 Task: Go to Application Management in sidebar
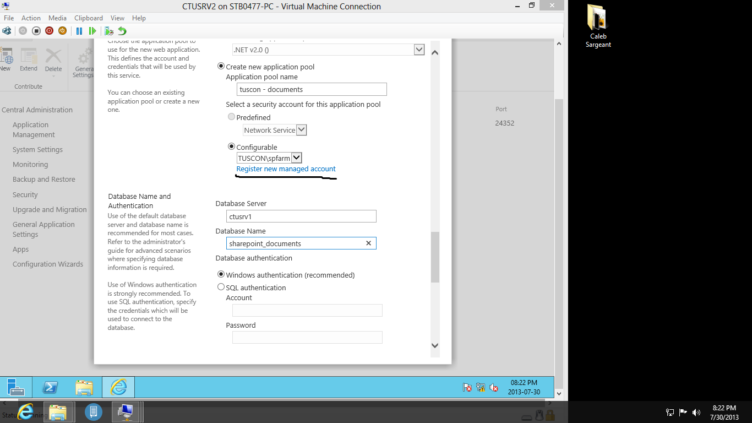(x=34, y=129)
